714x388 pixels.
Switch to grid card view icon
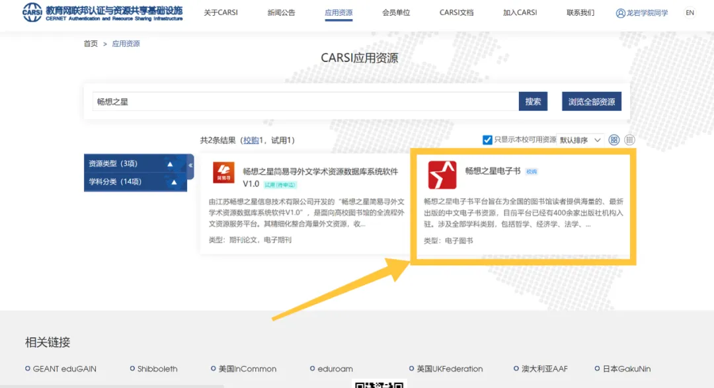[614, 140]
